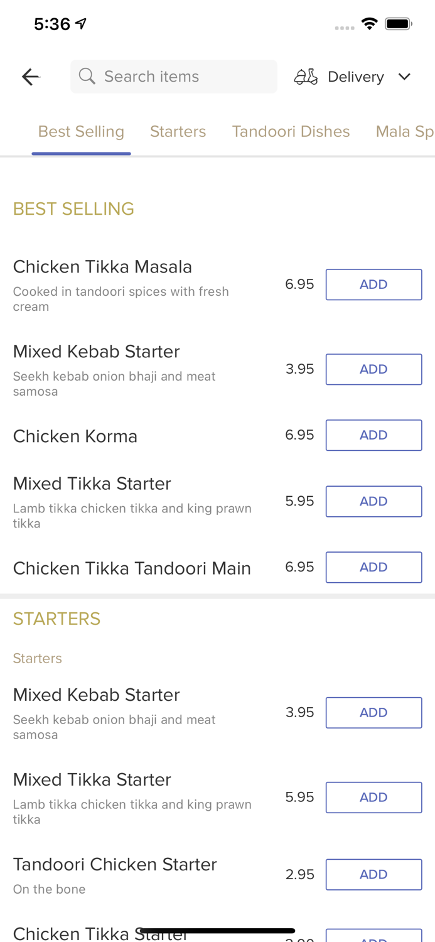This screenshot has height=942, width=435.
Task: Tap the chevron beside Delivery
Action: click(405, 77)
